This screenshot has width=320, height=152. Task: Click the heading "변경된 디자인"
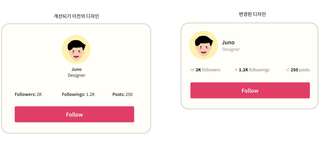(x=253, y=14)
